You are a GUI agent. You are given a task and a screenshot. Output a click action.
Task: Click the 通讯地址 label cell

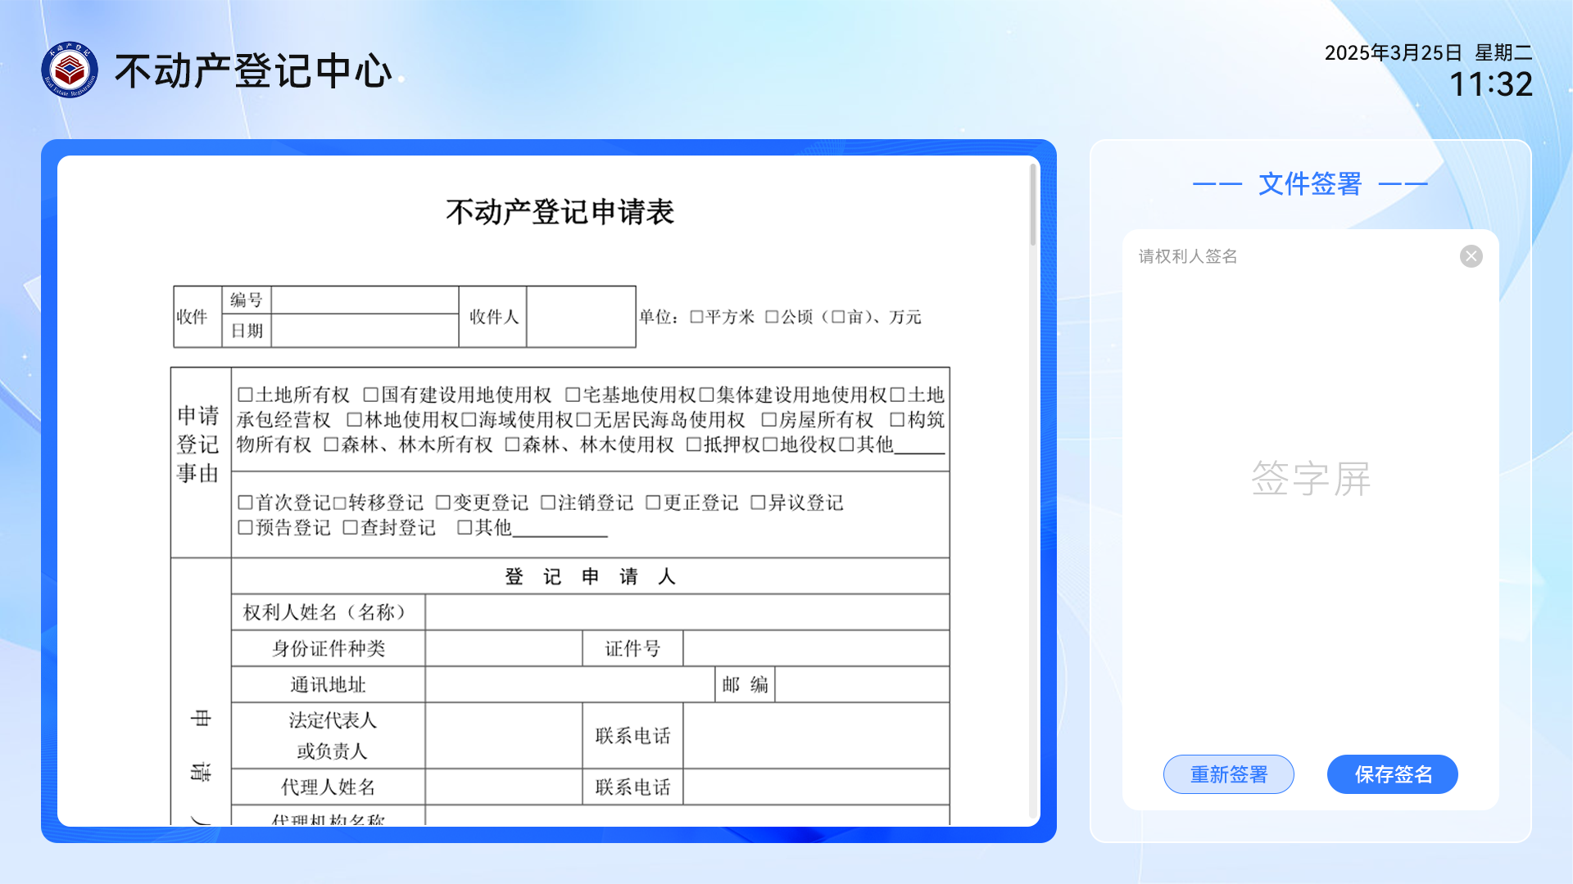click(329, 684)
